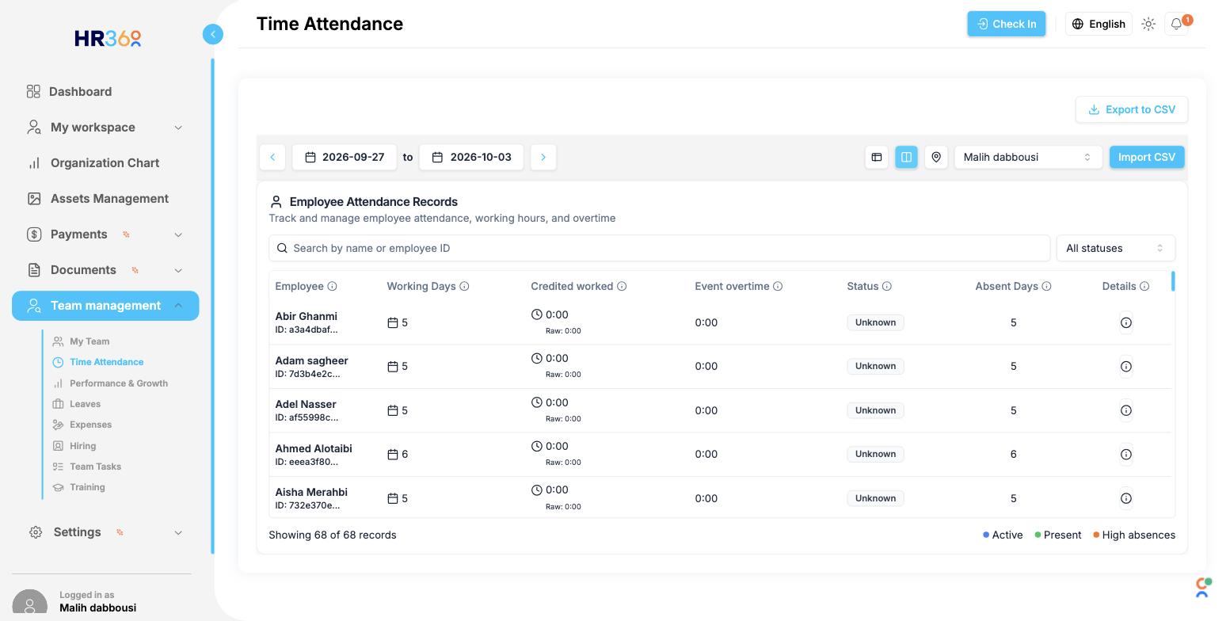Open the end date picker 2026-10-03
This screenshot has height=621, width=1230.
pyautogui.click(x=471, y=157)
